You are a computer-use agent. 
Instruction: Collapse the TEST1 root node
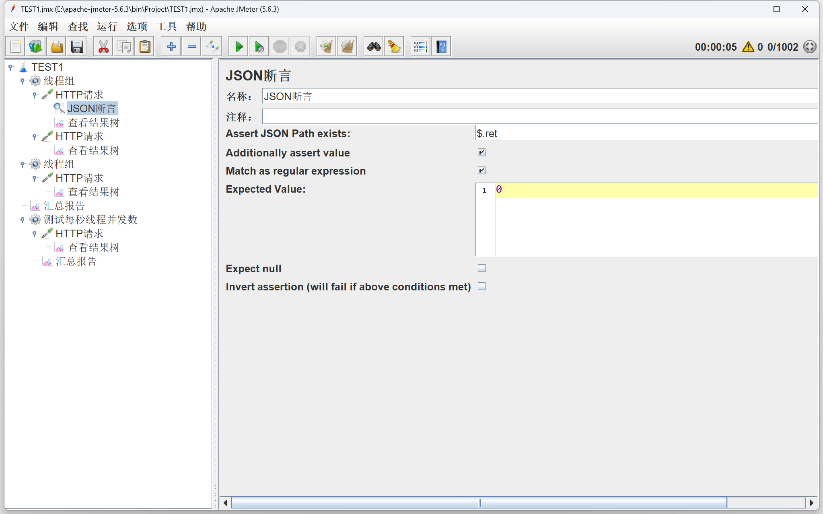(10, 67)
